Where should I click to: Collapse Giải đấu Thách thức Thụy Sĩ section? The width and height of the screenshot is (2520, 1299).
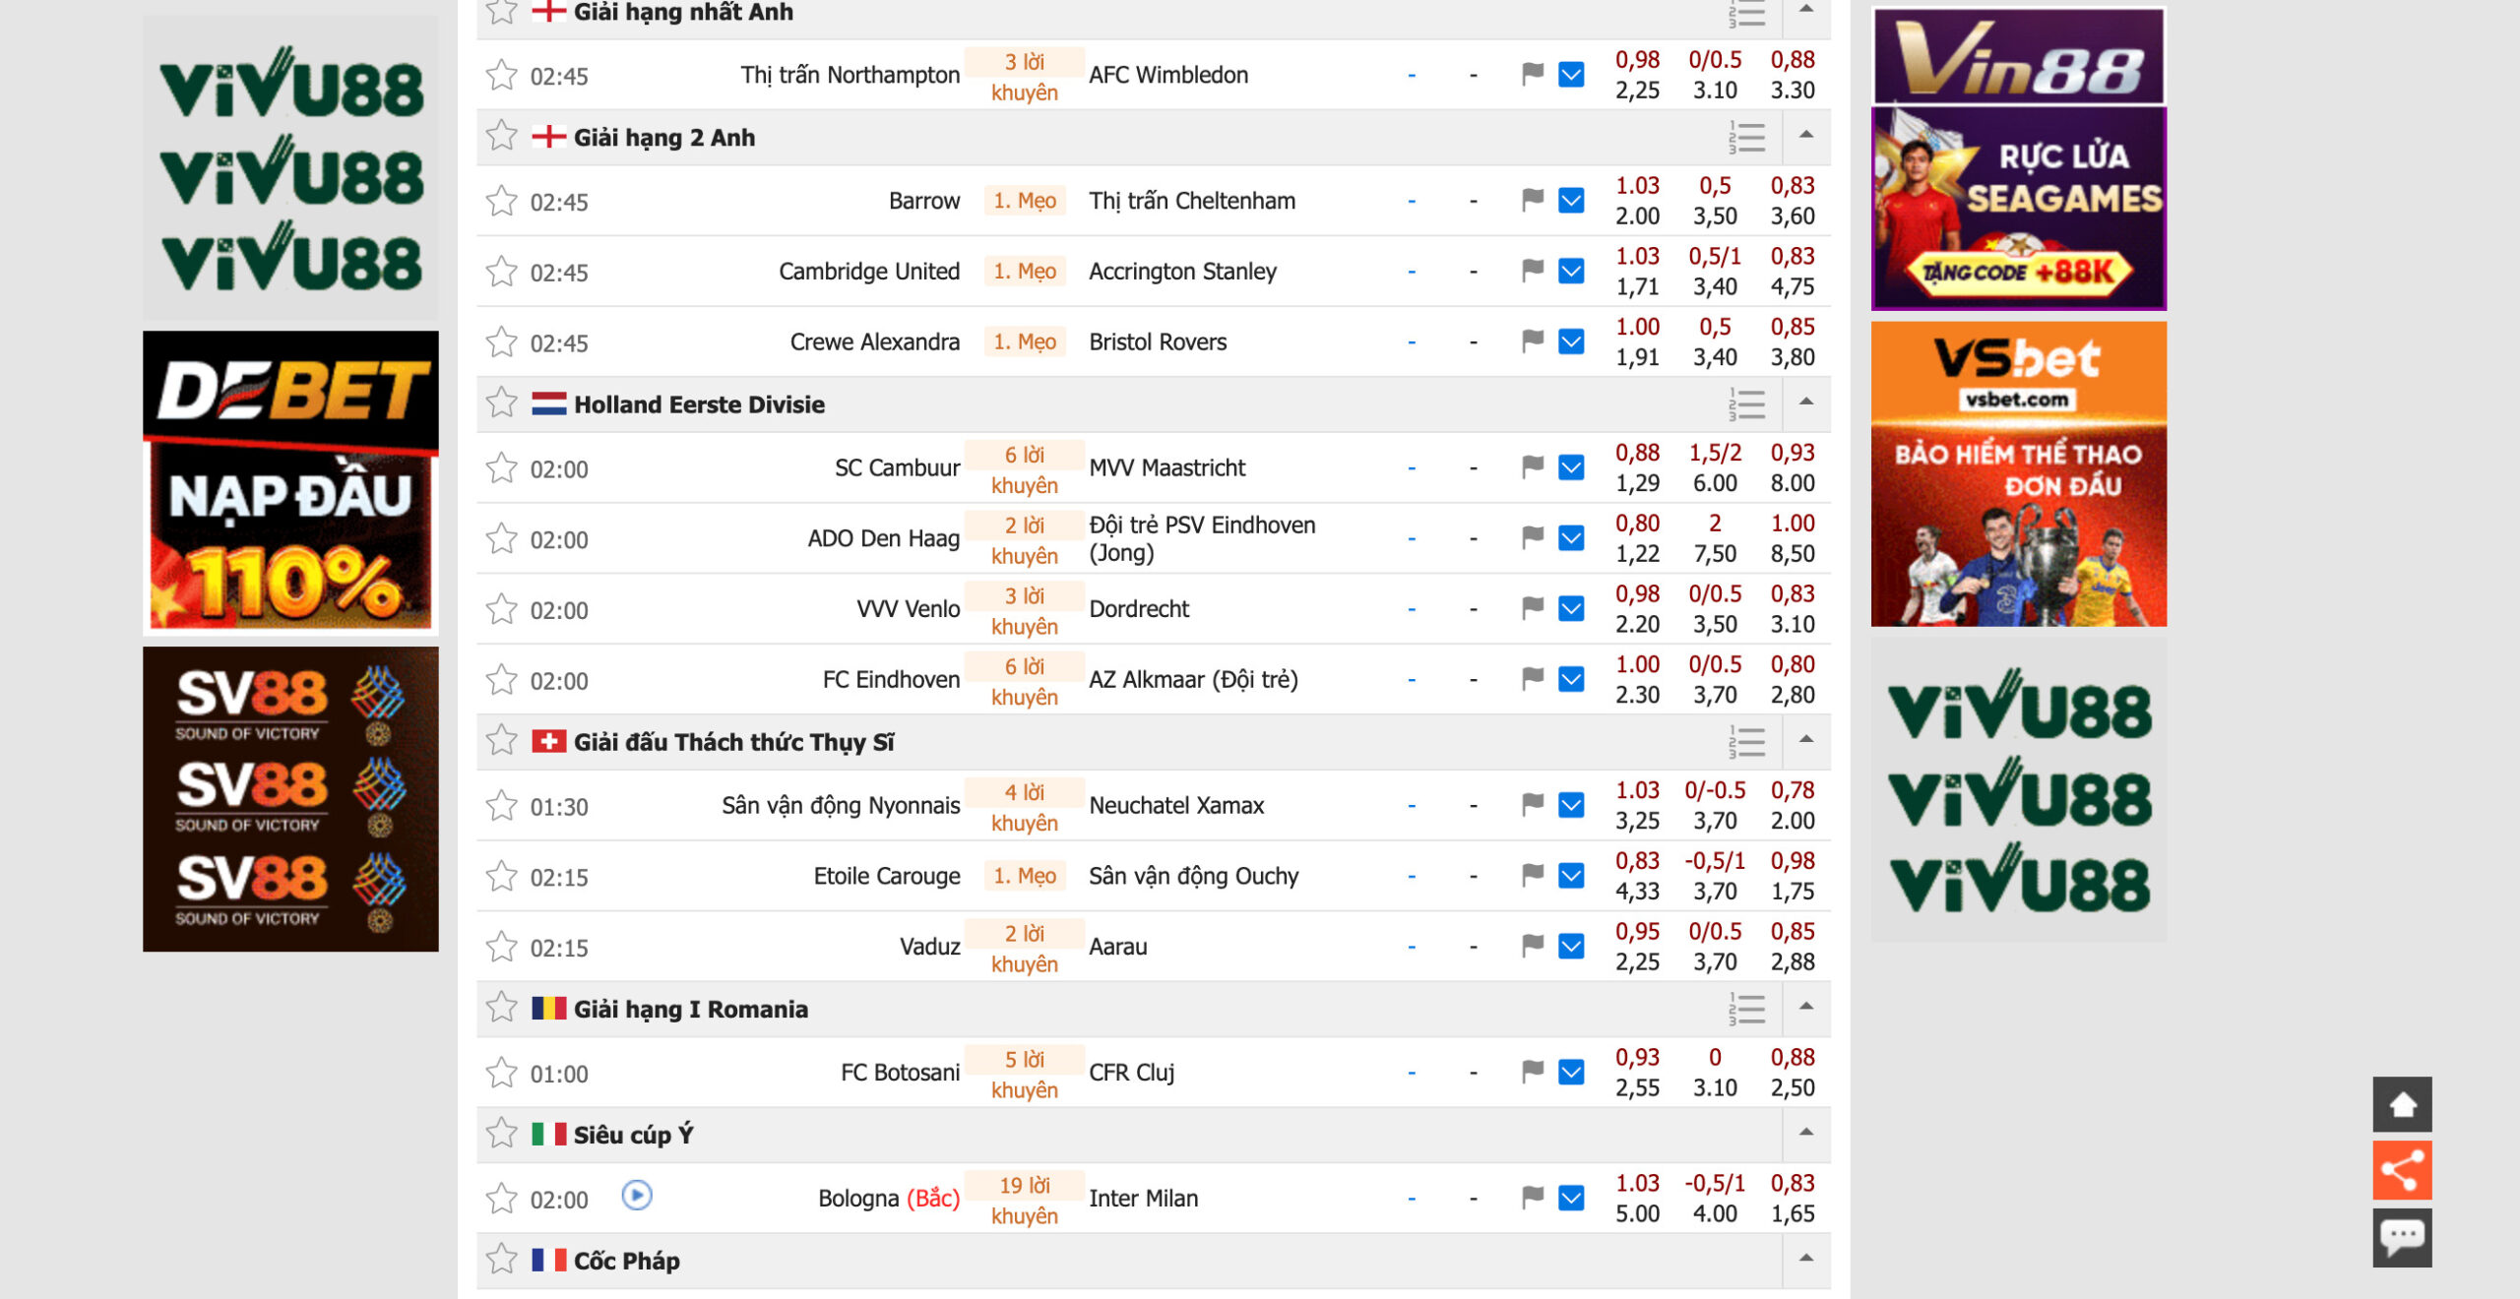point(1806,740)
